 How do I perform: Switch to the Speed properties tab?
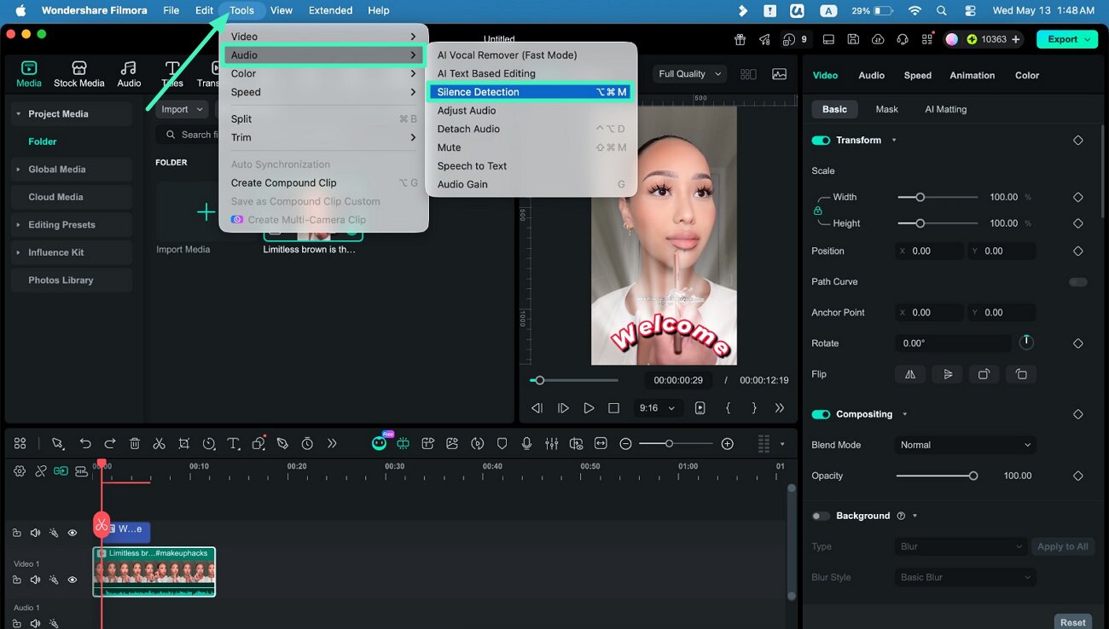coord(917,75)
